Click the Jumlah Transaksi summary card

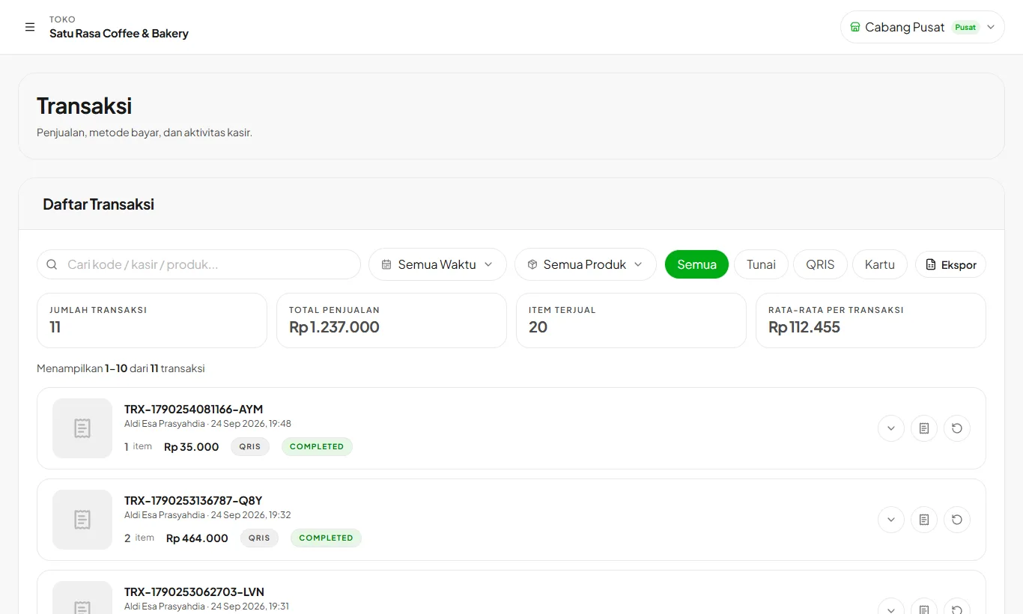coord(152,320)
